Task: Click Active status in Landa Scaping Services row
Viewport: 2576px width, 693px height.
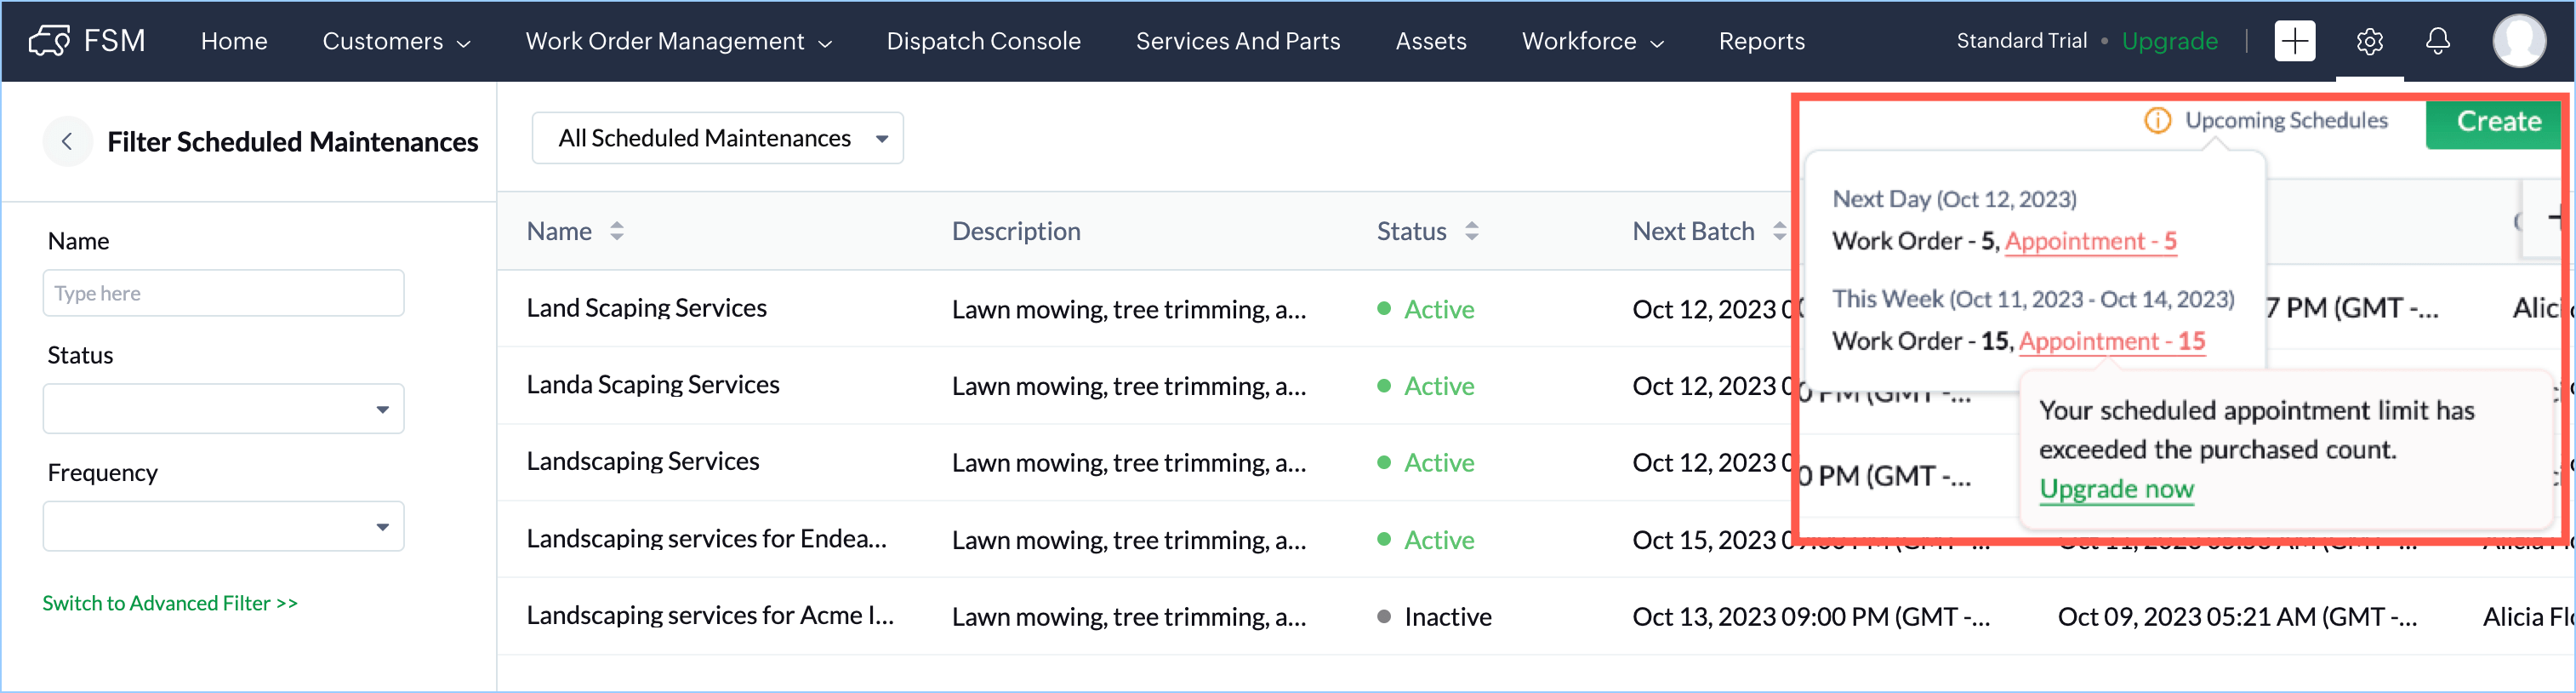Action: (x=1425, y=387)
